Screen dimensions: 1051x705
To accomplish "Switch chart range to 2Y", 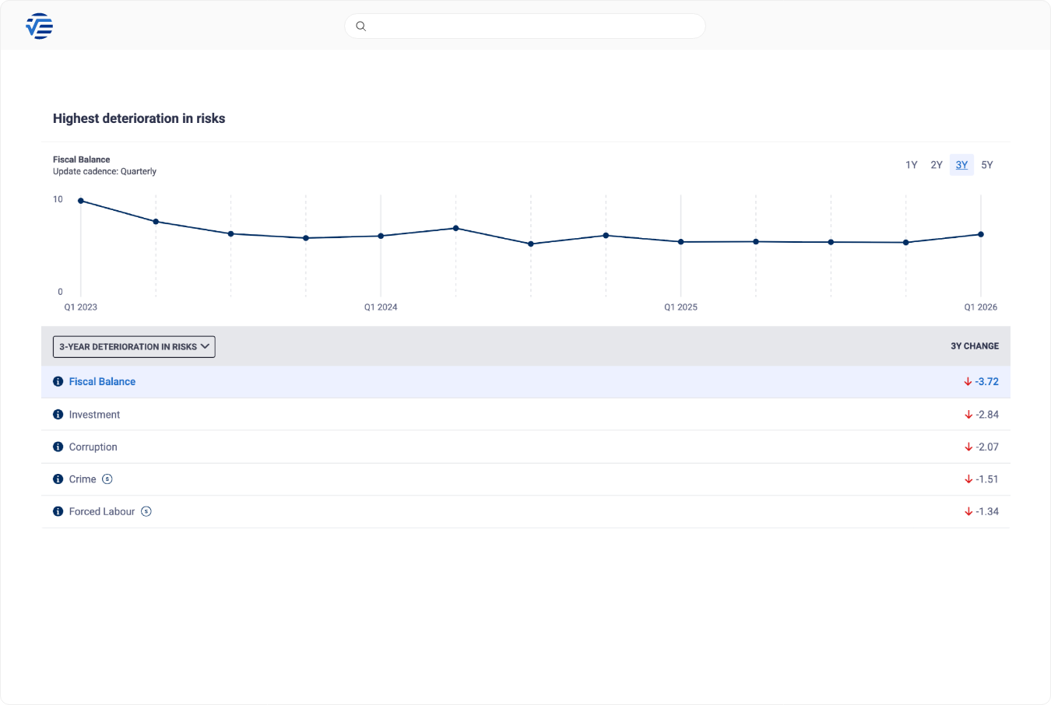I will 937,165.
